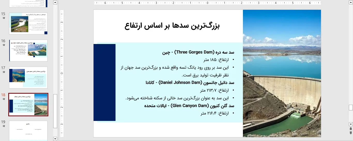The image size is (353, 141).
Task: Select the dark blue rectangle shape
Action: (104, 82)
